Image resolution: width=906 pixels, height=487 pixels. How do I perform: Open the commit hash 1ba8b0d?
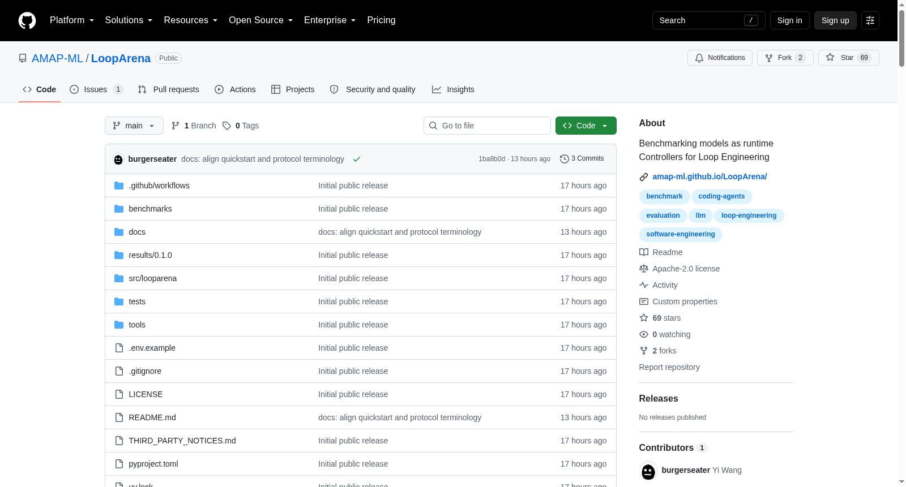point(492,159)
